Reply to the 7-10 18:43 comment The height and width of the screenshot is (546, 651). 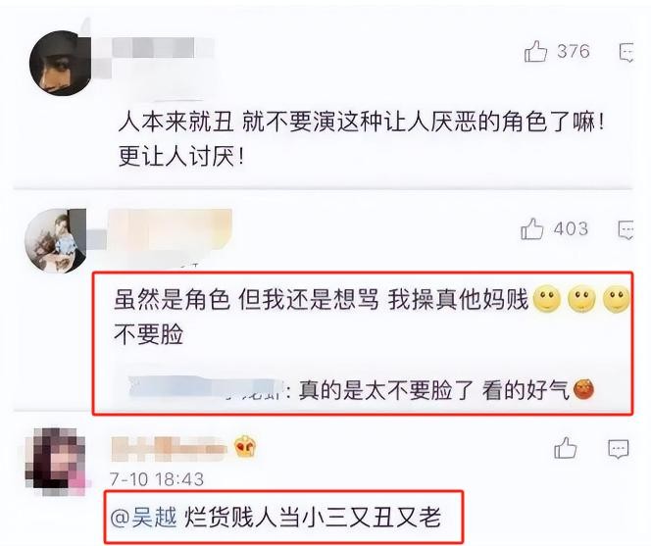(619, 449)
